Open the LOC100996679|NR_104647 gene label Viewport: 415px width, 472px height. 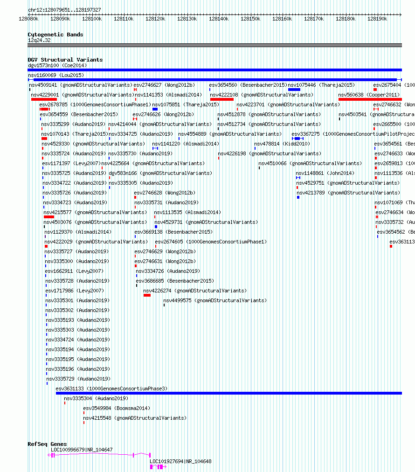[82, 450]
